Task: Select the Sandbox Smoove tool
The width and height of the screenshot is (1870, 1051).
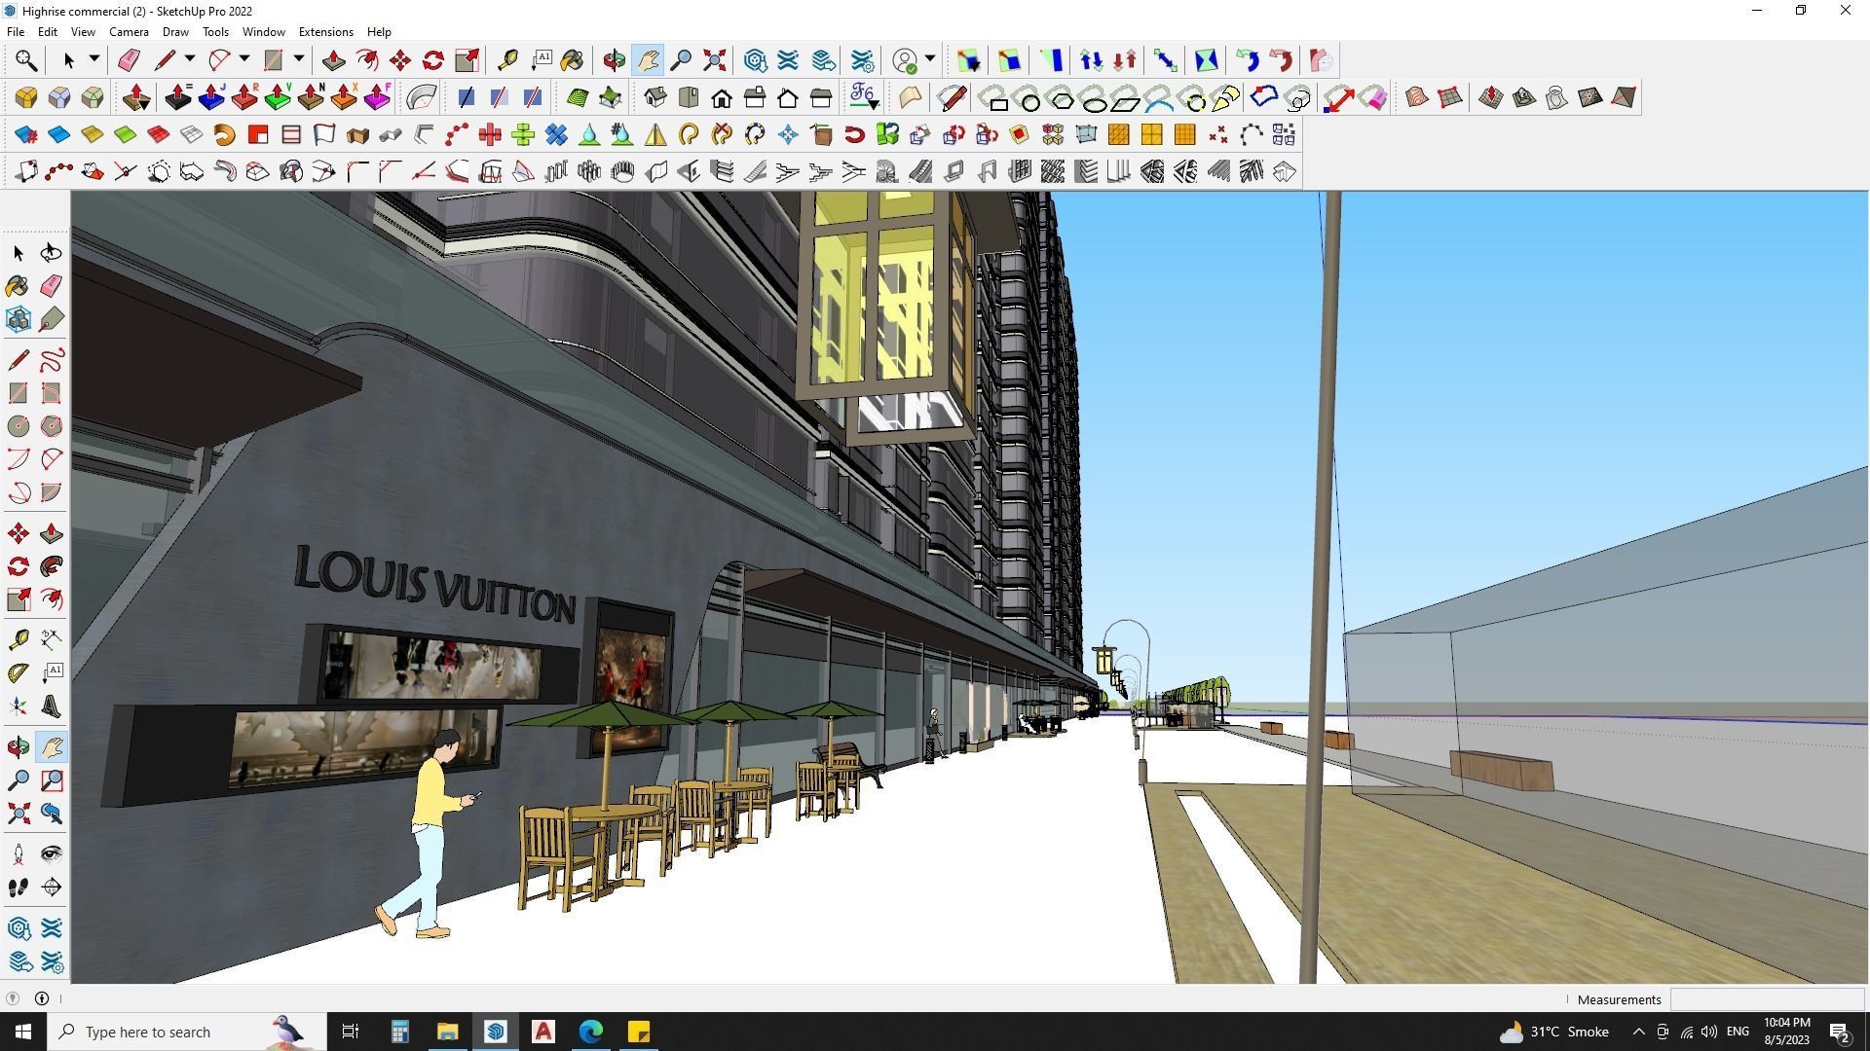Action: tap(1491, 97)
